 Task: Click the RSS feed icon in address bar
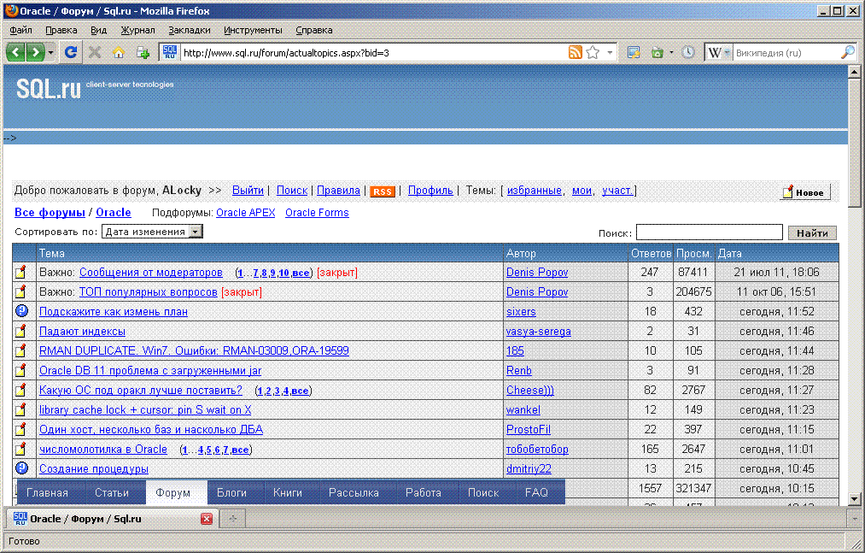[x=576, y=52]
